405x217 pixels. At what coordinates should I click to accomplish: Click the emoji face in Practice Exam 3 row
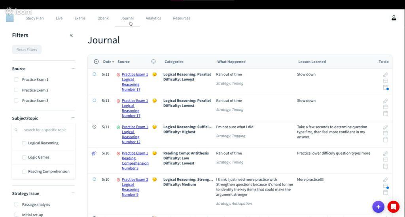[155, 180]
